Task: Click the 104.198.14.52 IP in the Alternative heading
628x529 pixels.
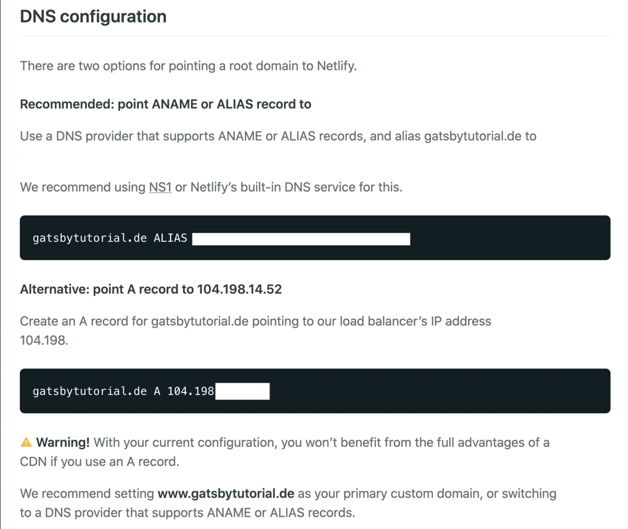Action: pyautogui.click(x=239, y=289)
